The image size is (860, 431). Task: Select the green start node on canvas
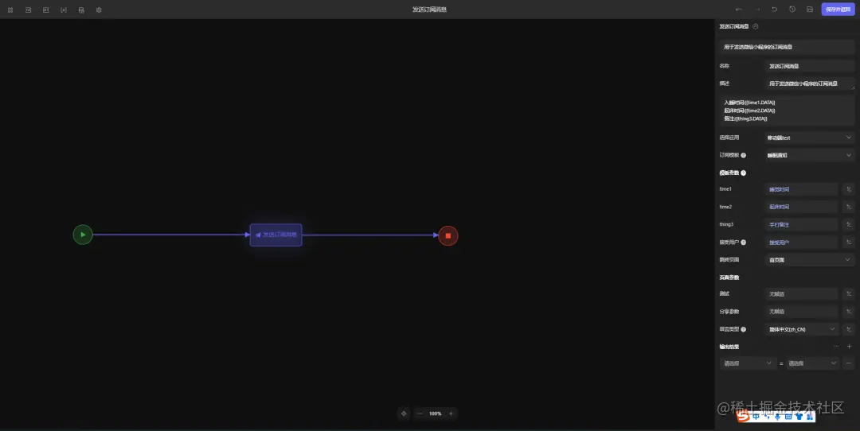pos(83,235)
